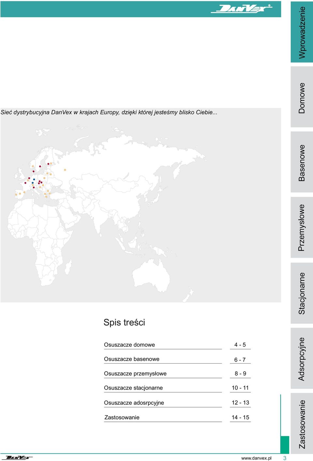Click page range 4 - 5
Screen dimensions: 313x461
coord(240,345)
